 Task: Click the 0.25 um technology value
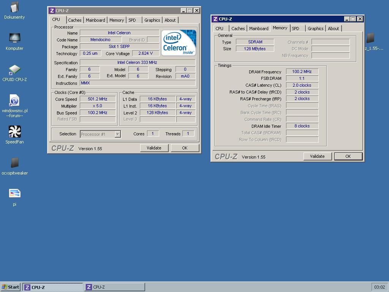click(x=90, y=53)
